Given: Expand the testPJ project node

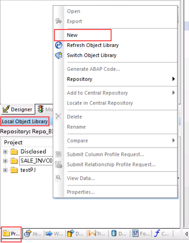Looking at the screenshot, I should [x=5, y=170].
